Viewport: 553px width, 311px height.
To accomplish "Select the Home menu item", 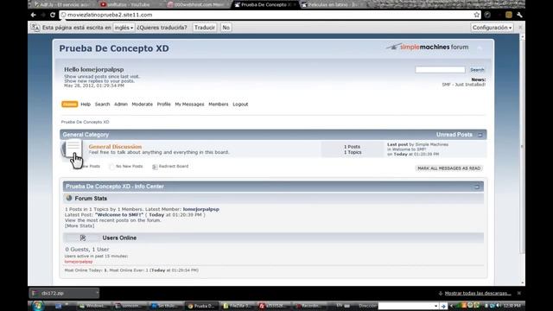I will [69, 104].
